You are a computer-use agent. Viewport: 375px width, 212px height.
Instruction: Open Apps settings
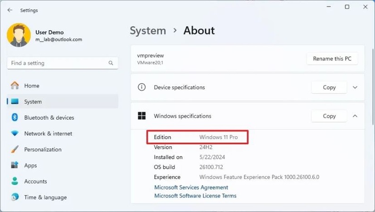point(62,165)
